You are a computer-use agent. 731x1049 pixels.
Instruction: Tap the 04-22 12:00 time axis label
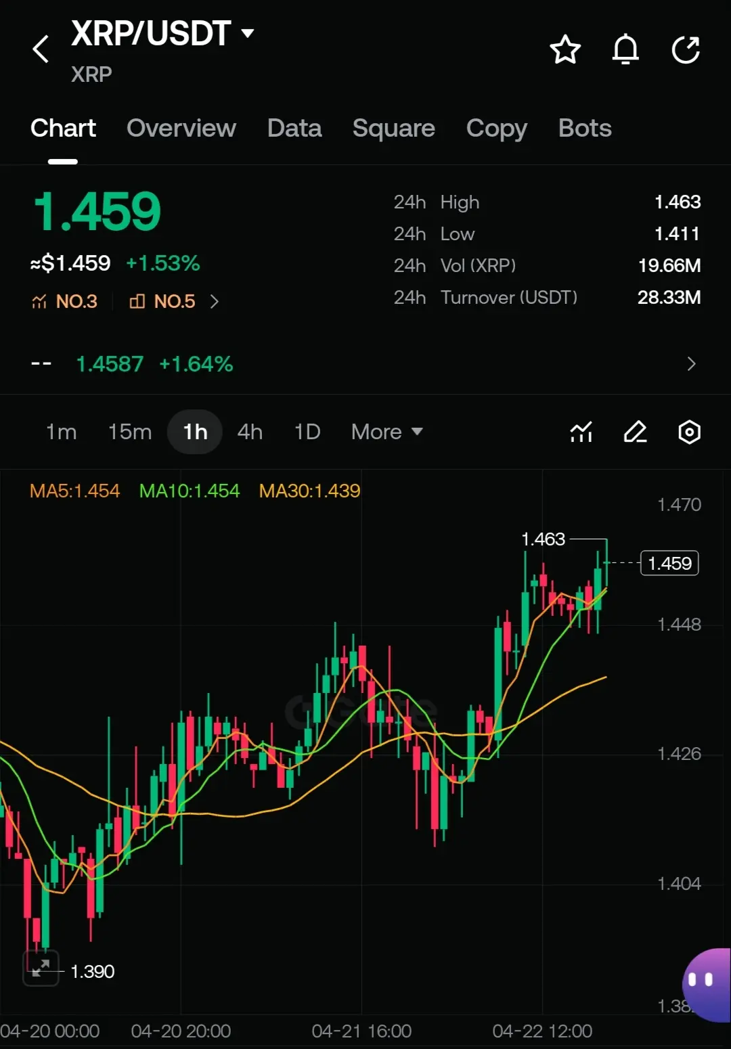[542, 1031]
